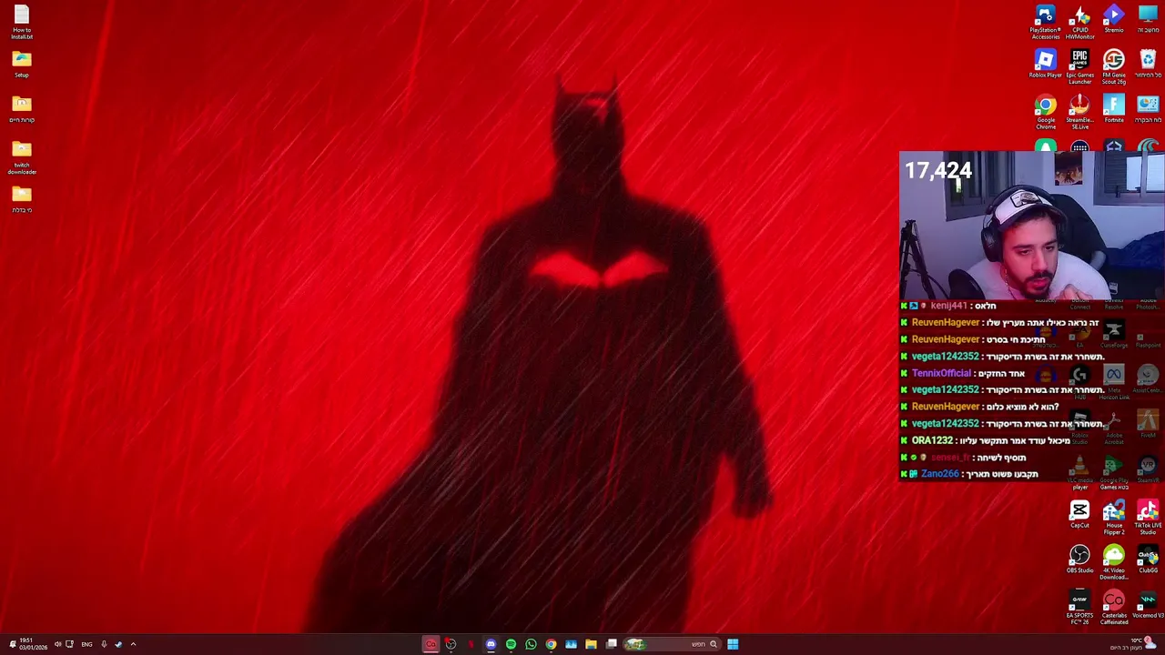1165x655 pixels.
Task: Open CPUID HWMonitor desktop shortcut
Action: 1079,22
